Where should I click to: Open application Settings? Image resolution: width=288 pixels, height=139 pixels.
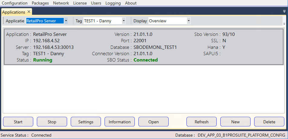click(x=86, y=122)
